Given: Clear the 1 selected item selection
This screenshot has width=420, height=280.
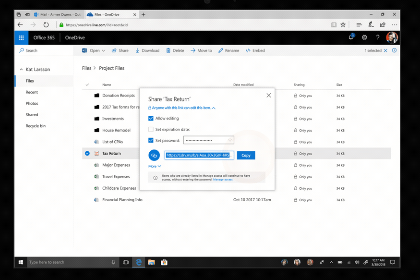Looking at the screenshot, I should (385, 50).
